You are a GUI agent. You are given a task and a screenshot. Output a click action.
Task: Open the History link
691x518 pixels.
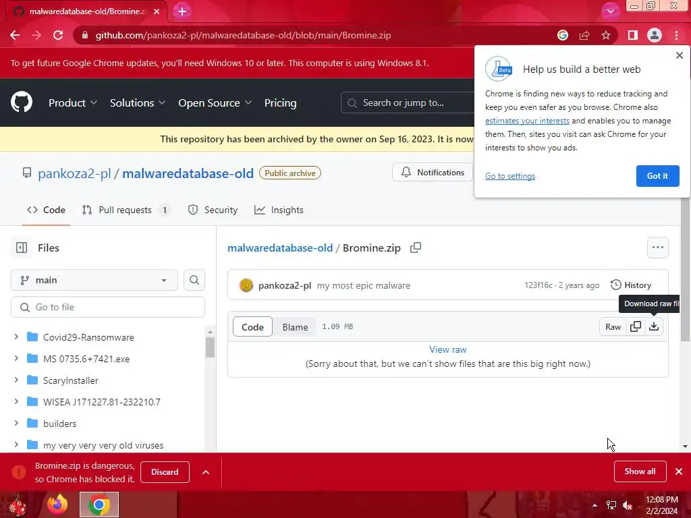pos(631,285)
